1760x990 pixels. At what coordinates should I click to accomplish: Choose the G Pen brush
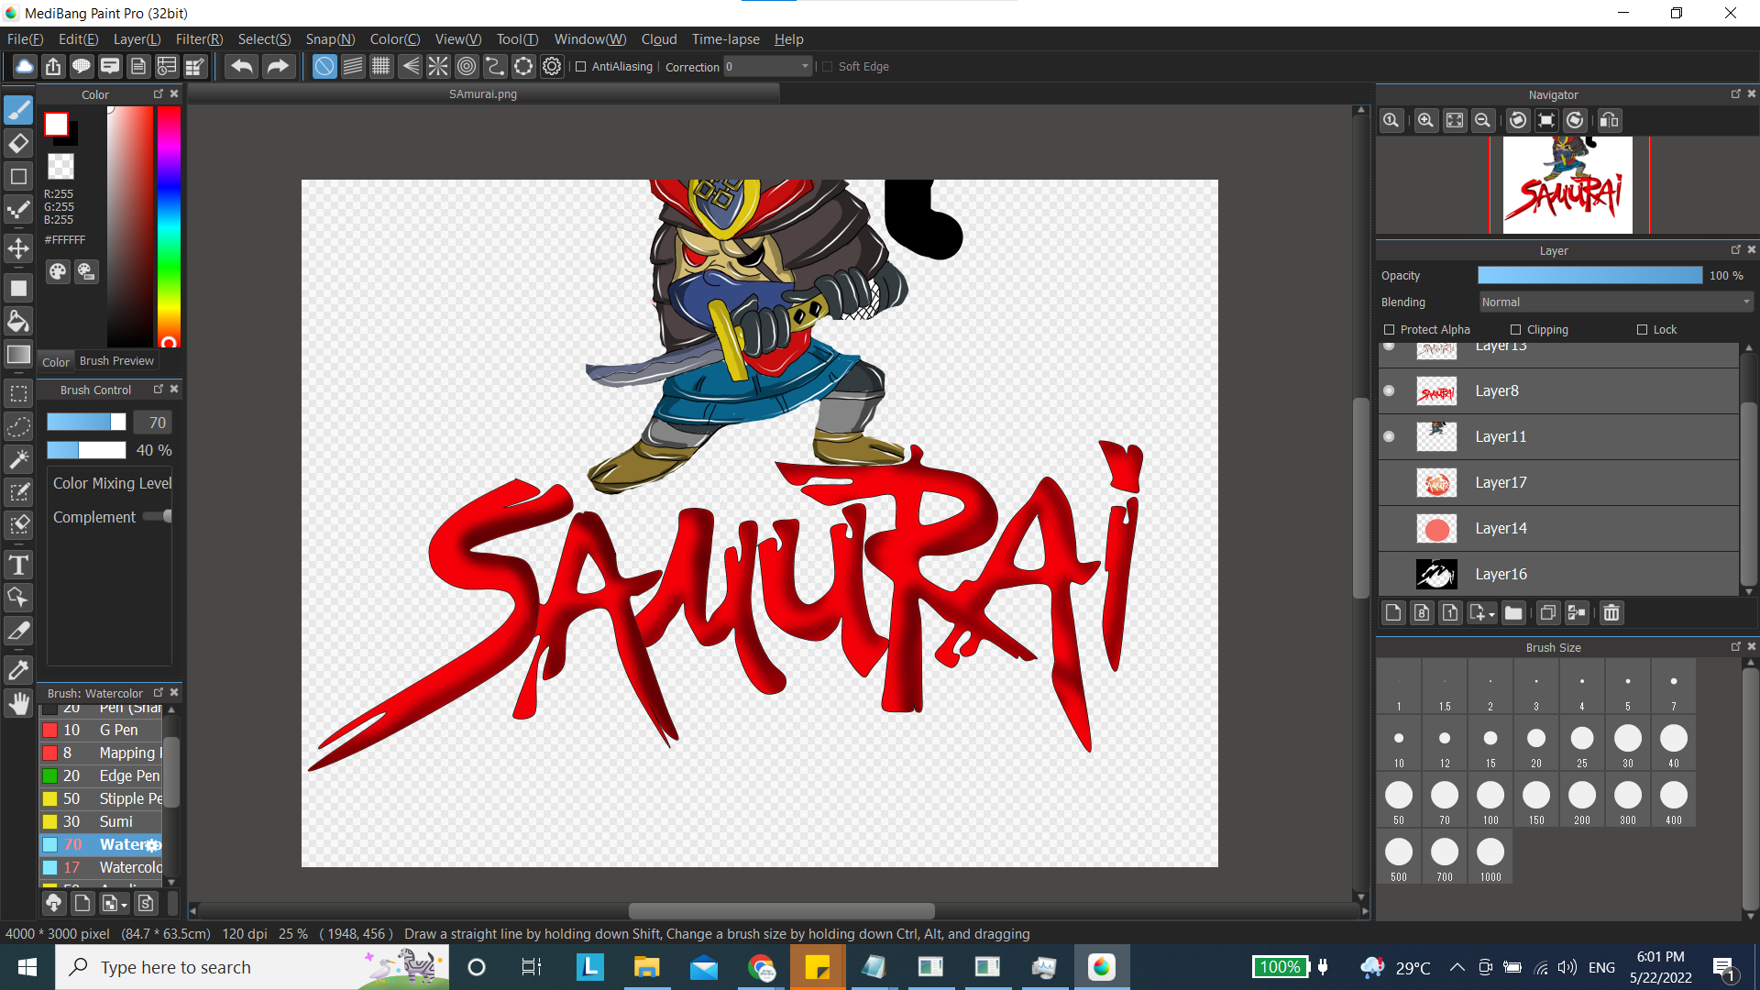101,730
